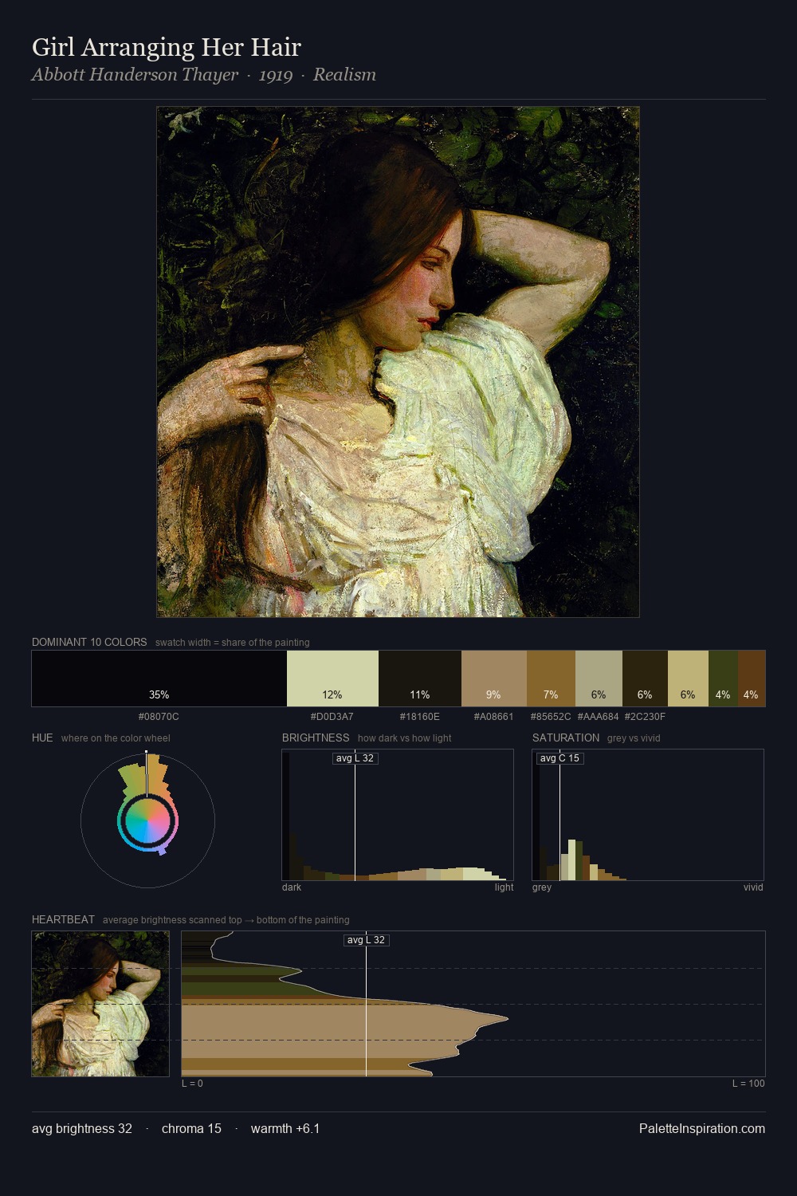The image size is (797, 1196).
Task: Click the PaletteInspiration.com link
Action: (702, 1128)
